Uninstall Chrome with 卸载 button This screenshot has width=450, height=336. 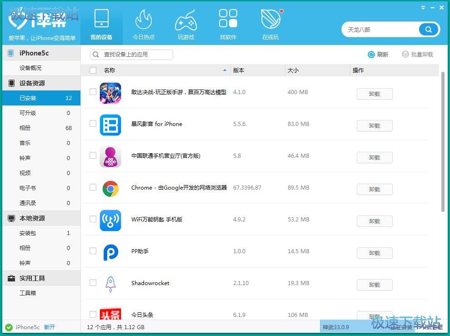coord(375,190)
